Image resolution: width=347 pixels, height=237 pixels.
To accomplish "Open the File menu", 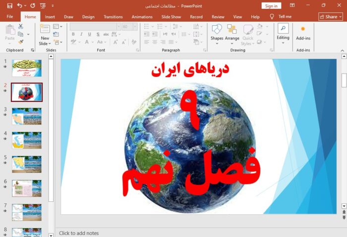I will [x=10, y=16].
